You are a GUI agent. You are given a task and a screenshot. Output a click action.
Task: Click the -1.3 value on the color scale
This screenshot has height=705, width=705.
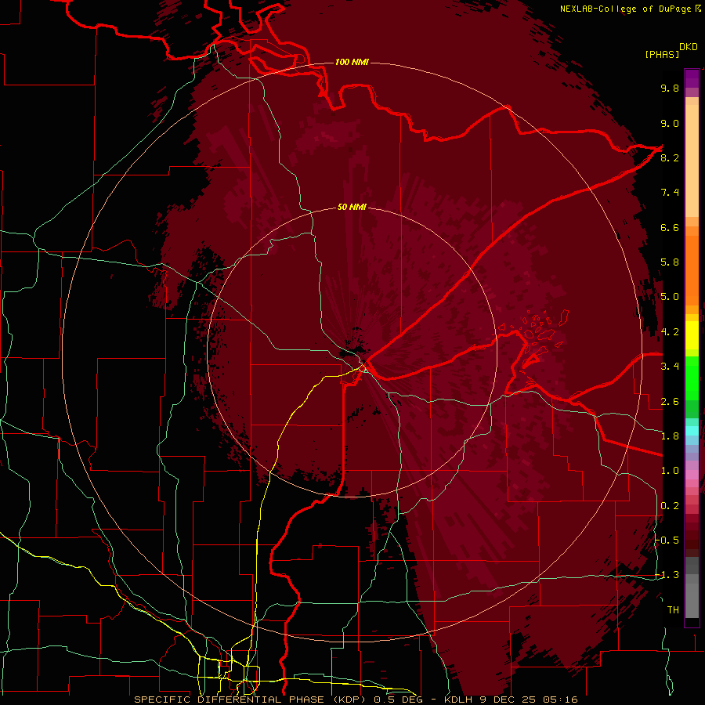667,575
